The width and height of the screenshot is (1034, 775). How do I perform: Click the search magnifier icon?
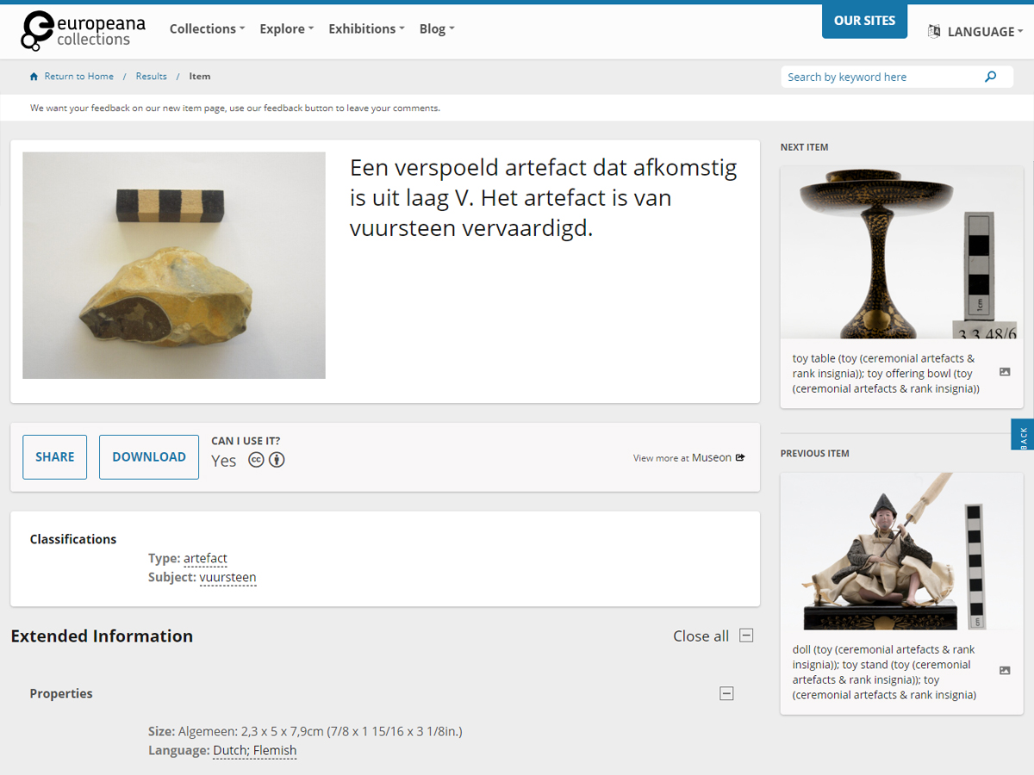[991, 77]
